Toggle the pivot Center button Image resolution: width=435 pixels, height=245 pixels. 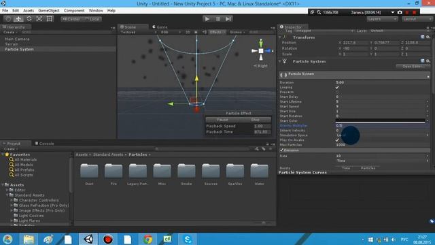tap(71, 19)
